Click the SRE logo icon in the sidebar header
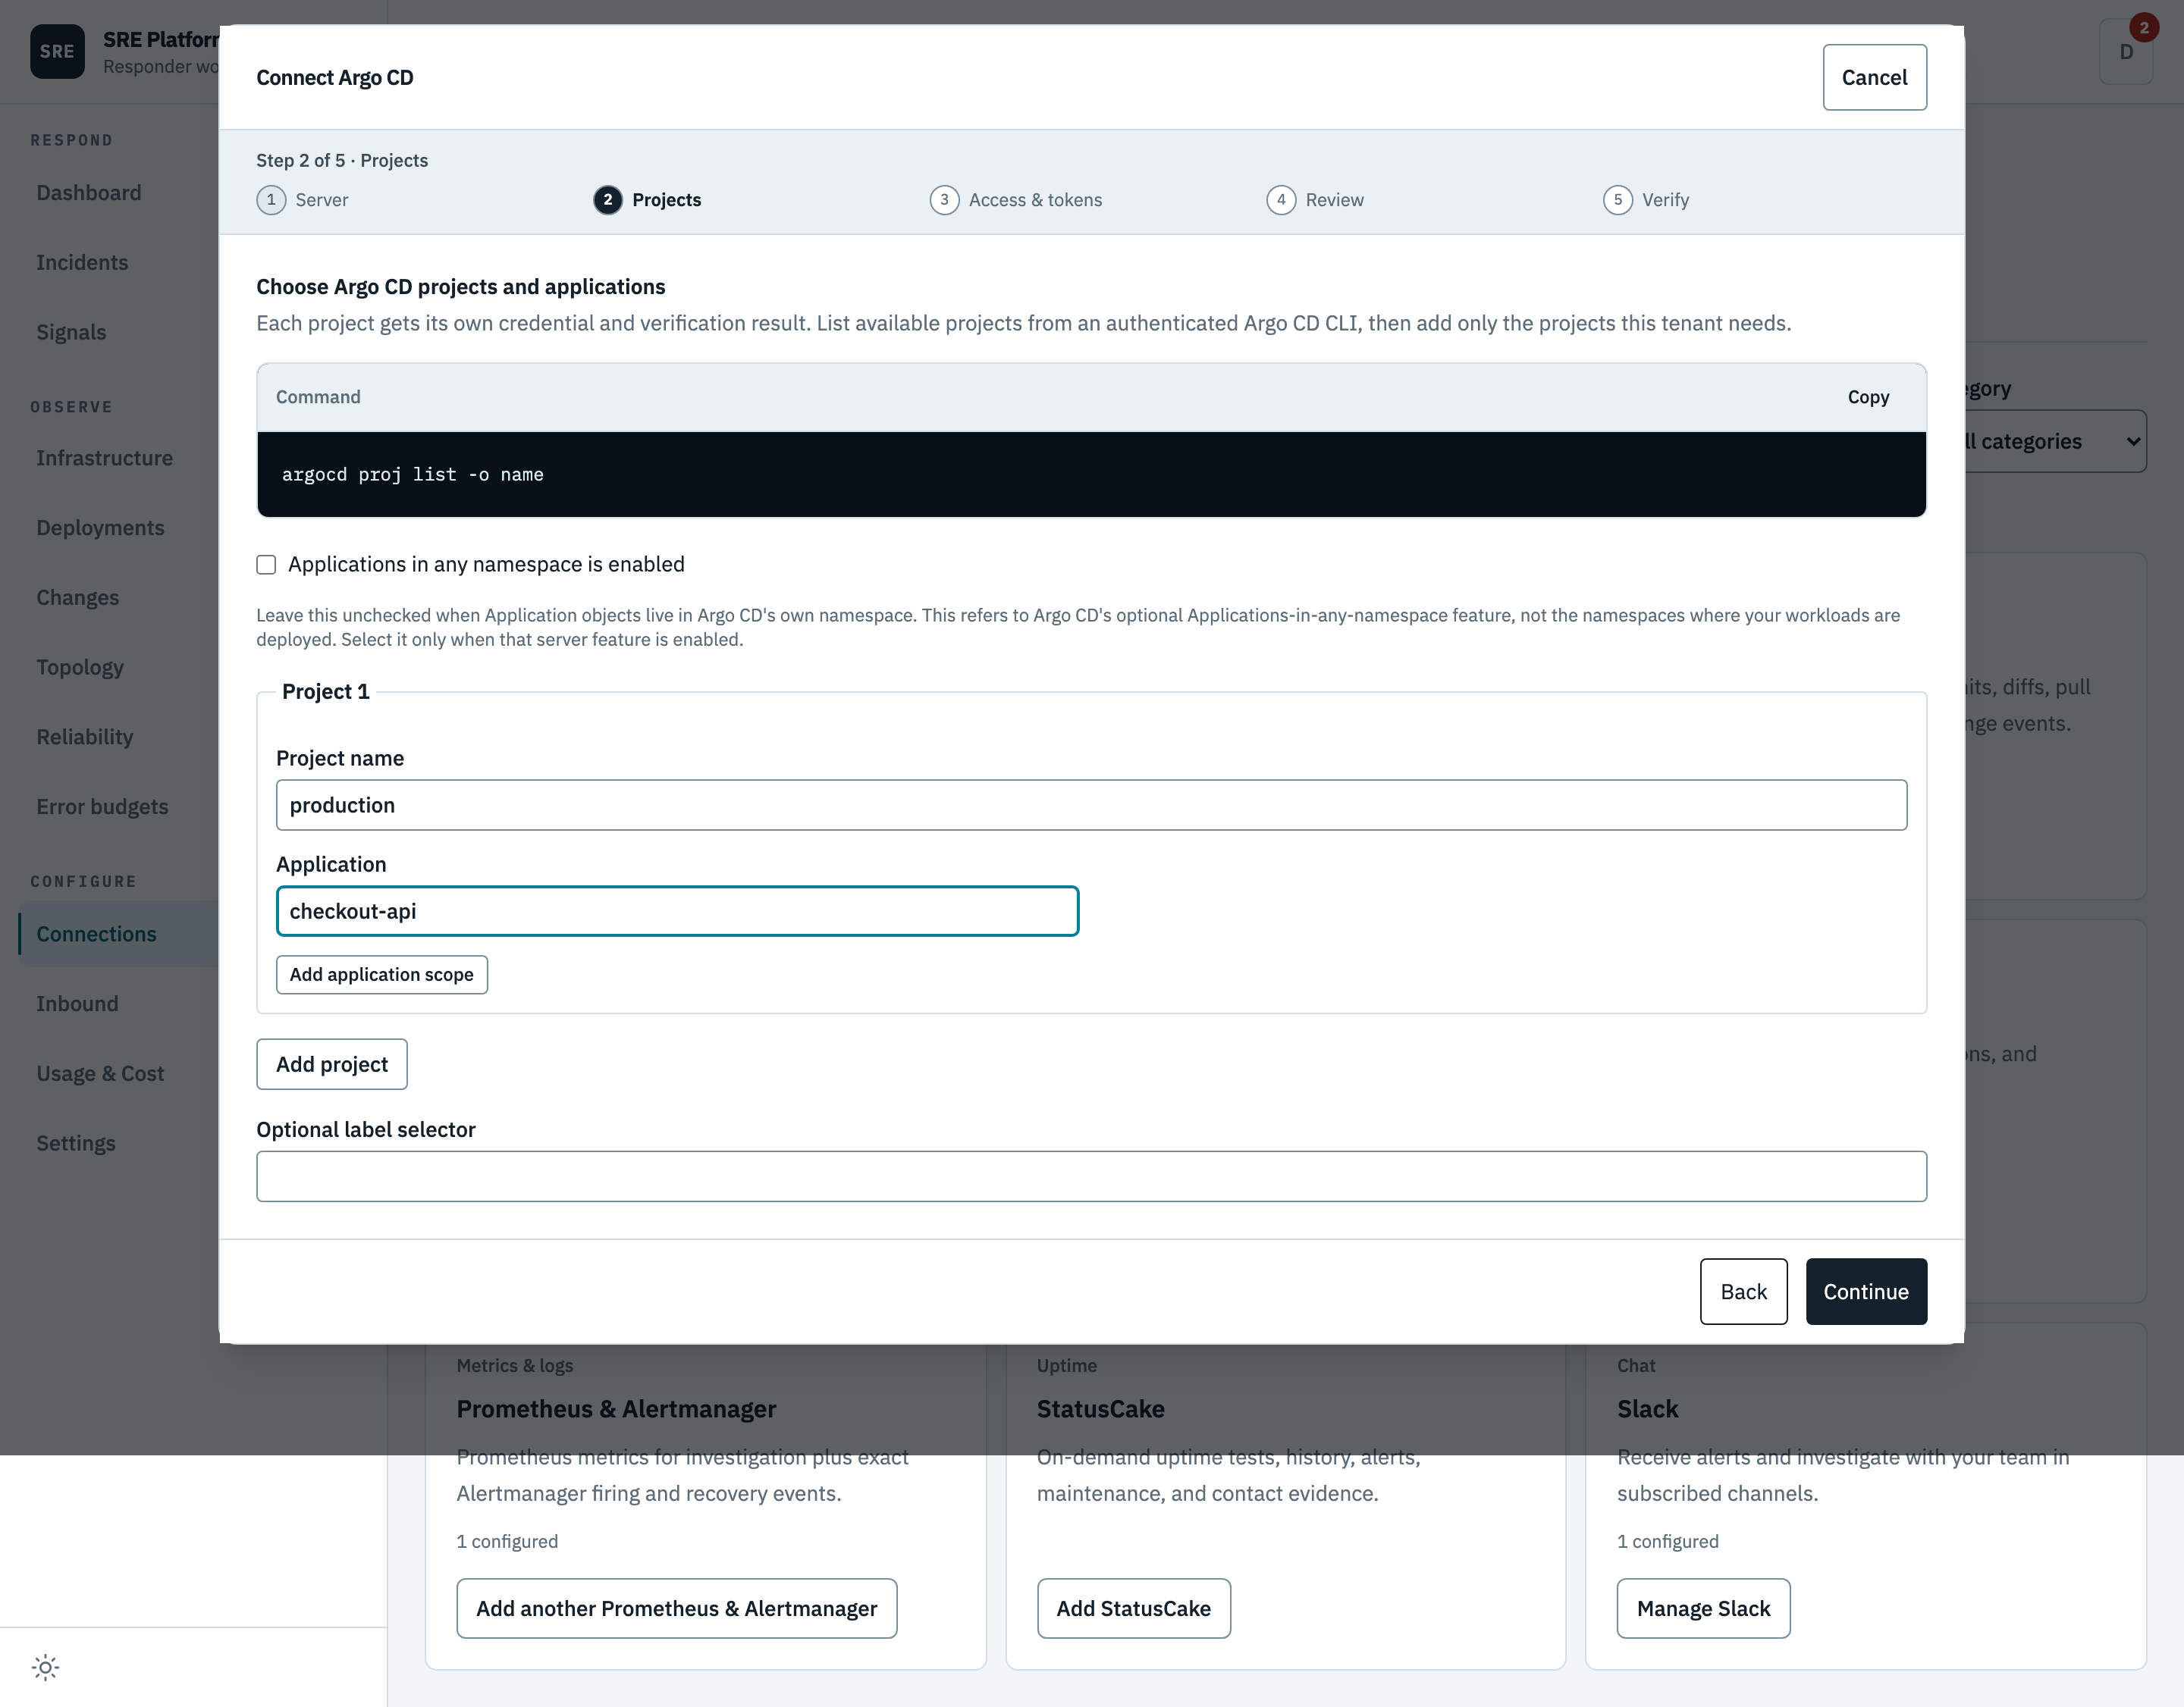Image resolution: width=2184 pixels, height=1707 pixels. pos(57,51)
